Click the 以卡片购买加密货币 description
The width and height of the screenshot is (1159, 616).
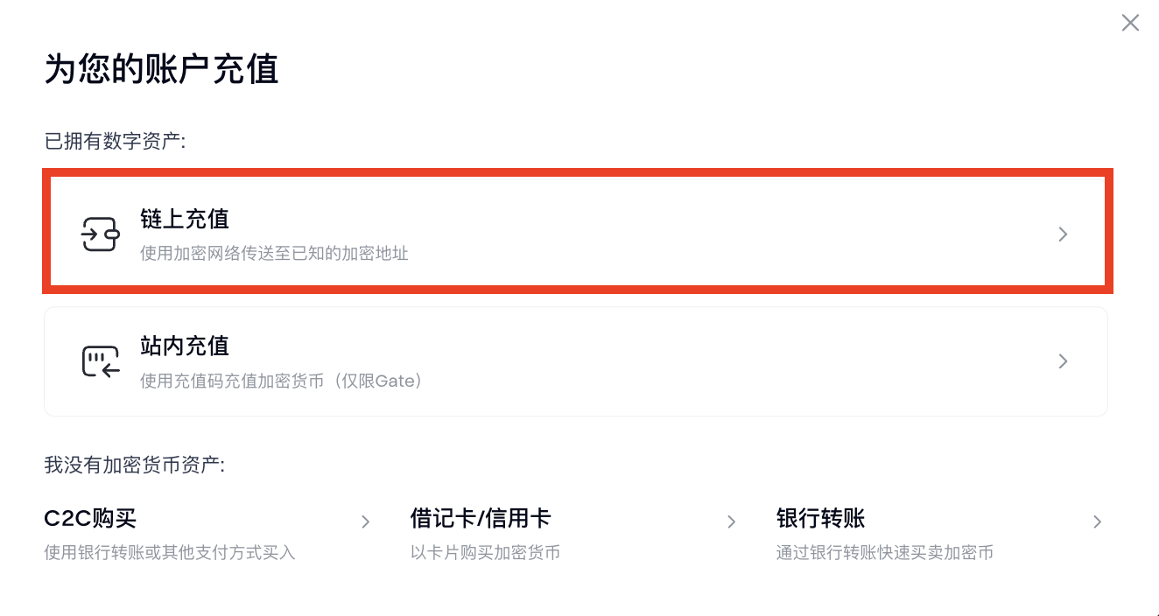tap(485, 552)
